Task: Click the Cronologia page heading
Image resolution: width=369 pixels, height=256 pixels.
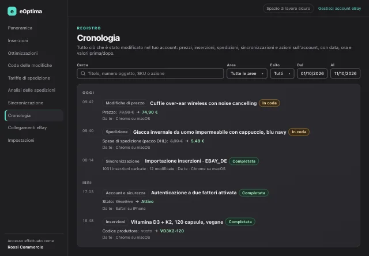Action: pyautogui.click(x=99, y=38)
